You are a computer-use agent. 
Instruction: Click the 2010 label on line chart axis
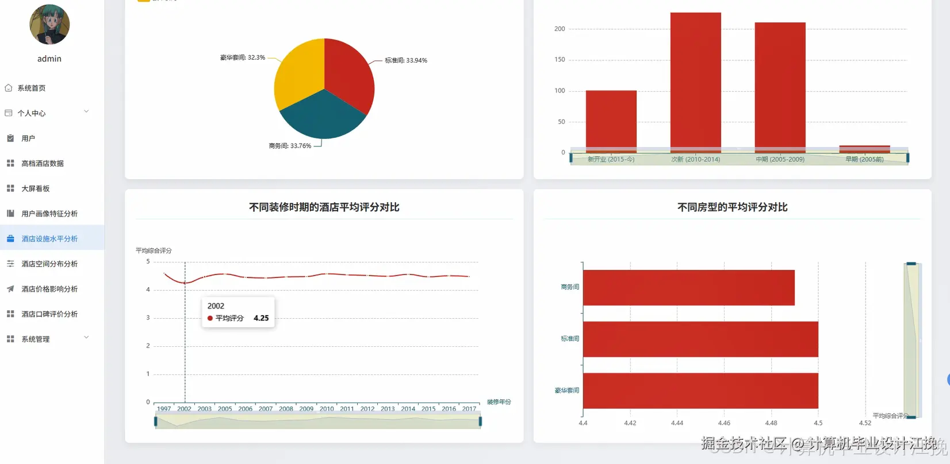[x=327, y=409]
